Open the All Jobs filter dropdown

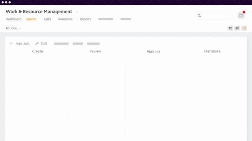point(13,28)
